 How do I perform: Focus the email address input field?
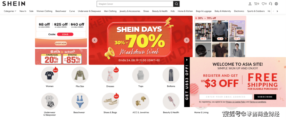(x=226, y=97)
